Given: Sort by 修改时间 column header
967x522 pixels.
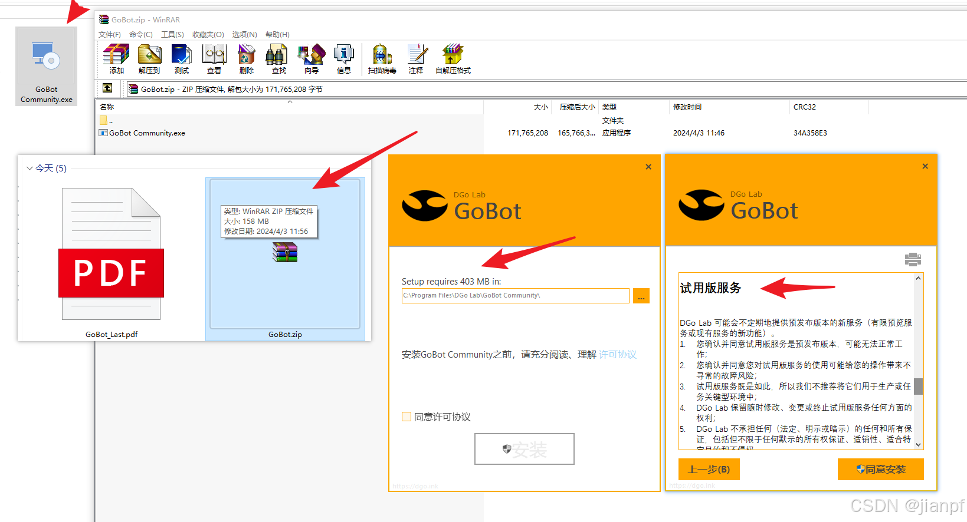Looking at the screenshot, I should click(x=730, y=107).
